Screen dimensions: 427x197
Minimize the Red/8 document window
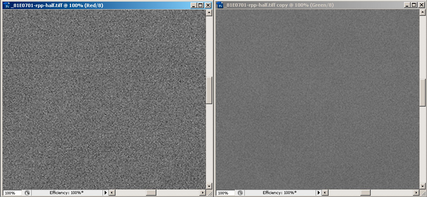point(193,5)
